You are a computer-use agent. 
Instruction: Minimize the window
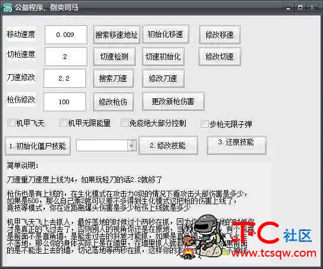tap(288, 8)
